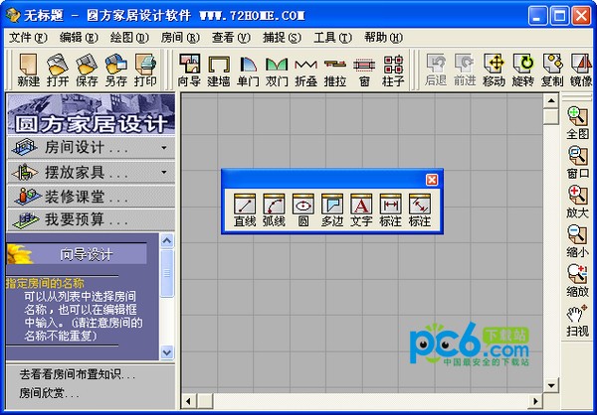Select the 建墙 wall-building tool

(x=219, y=69)
